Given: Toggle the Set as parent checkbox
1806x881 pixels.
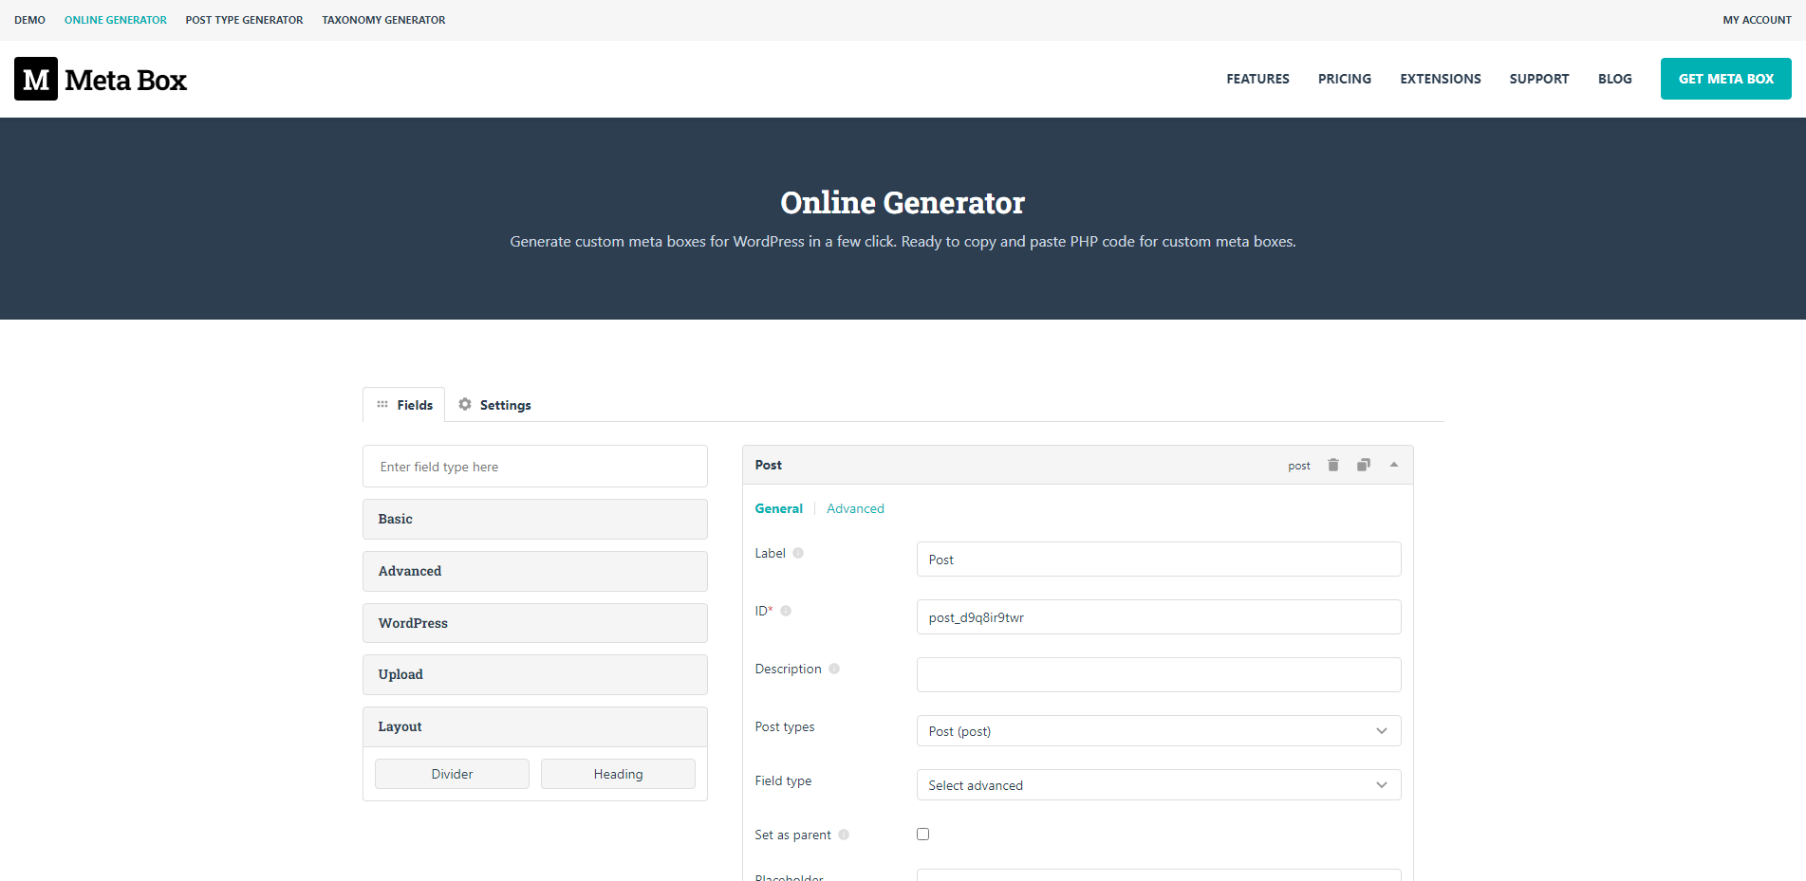Looking at the screenshot, I should point(922,835).
